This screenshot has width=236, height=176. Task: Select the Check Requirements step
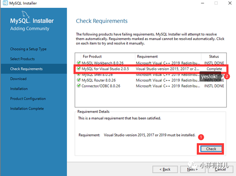[34, 69]
